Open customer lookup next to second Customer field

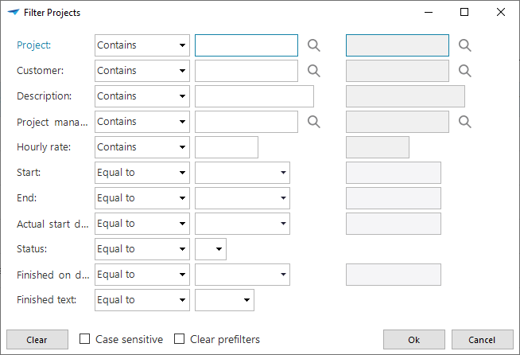coord(465,71)
